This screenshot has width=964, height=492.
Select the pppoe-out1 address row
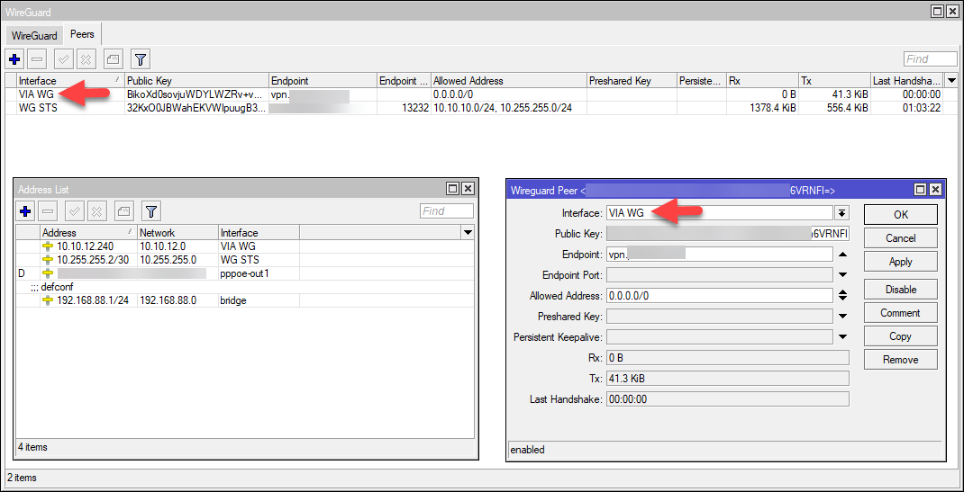[246, 273]
